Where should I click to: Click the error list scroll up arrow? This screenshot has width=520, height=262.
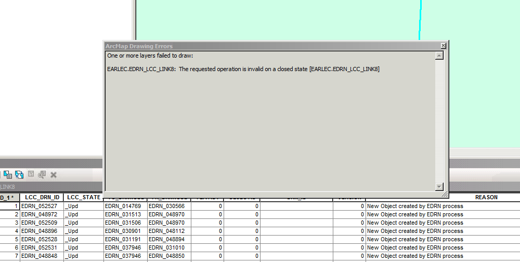pos(439,56)
